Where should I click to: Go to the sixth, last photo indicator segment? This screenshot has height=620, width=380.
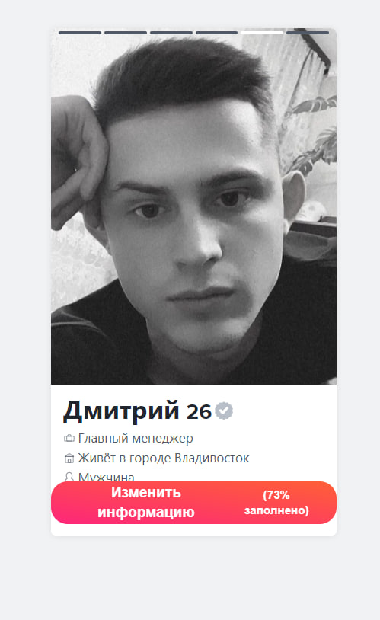(308, 33)
